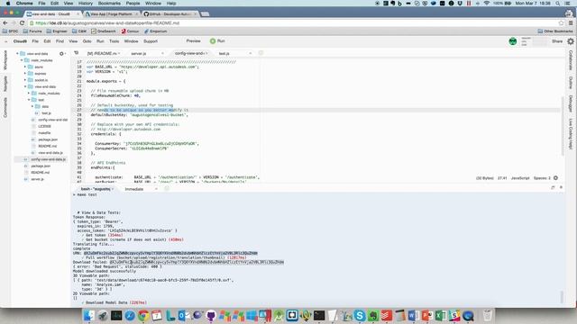Screen dimensions: 577x324
Task: Open Outlook from the Dock
Action: coord(184,316)
